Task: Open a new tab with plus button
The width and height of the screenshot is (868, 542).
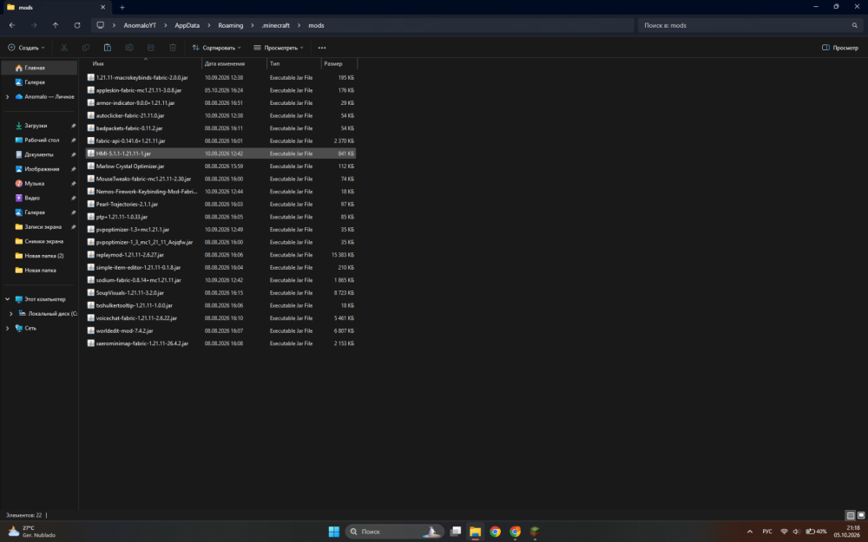Action: point(122,7)
